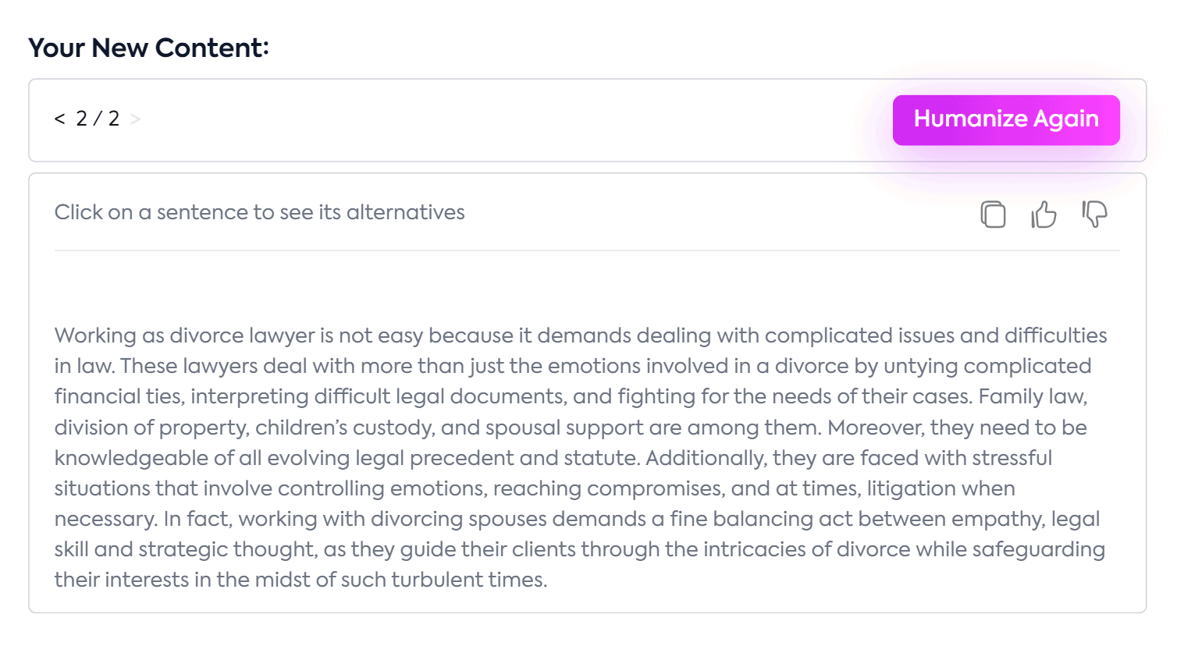Copy the humanized content to clipboard
The image size is (1177, 646).
(993, 214)
